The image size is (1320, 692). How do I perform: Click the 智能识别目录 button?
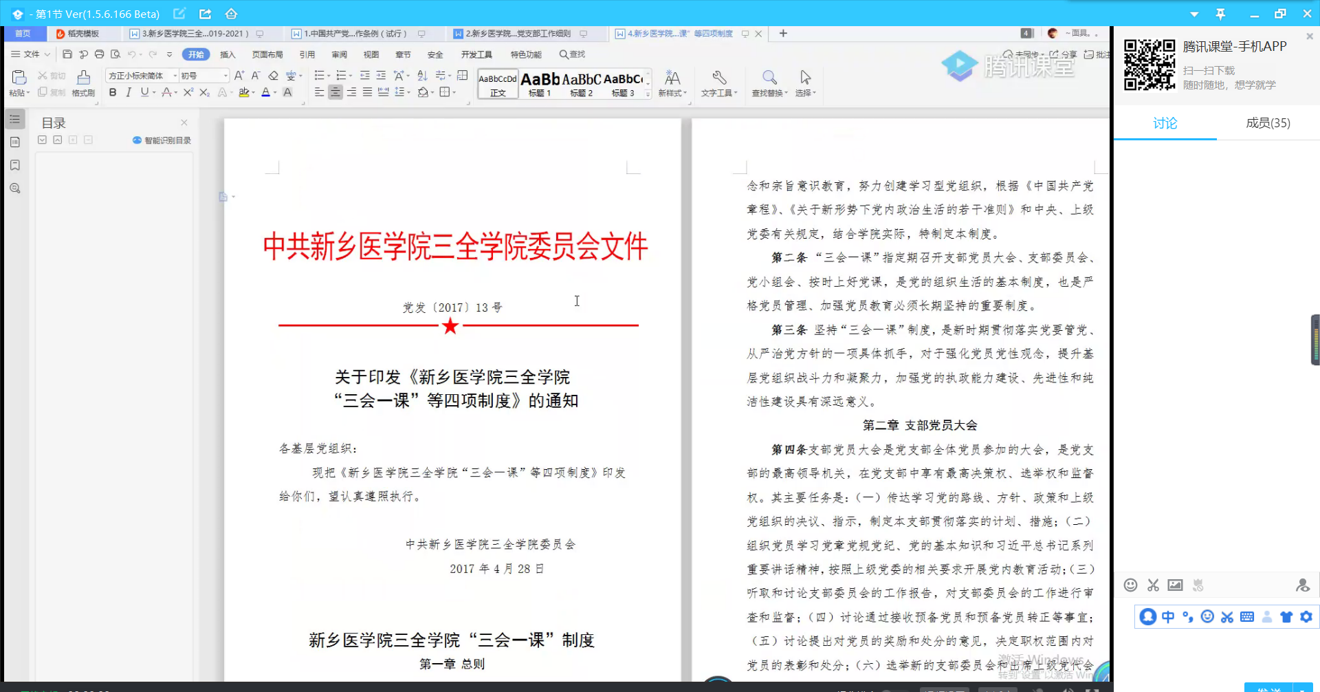[162, 140]
